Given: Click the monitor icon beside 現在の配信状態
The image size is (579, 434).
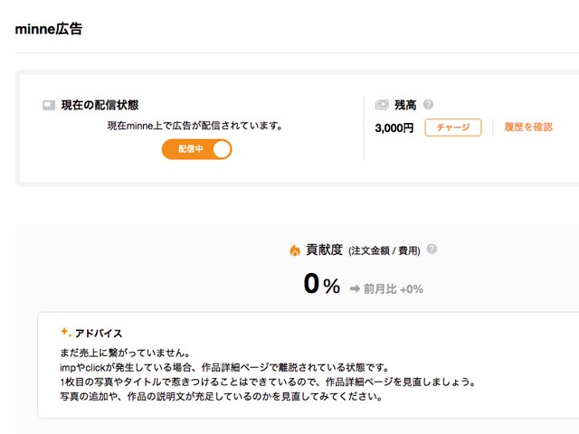Looking at the screenshot, I should point(49,105).
